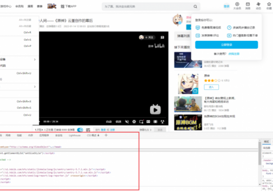
Task: Click 进入 button under 原神 game card
Action: (212, 87)
